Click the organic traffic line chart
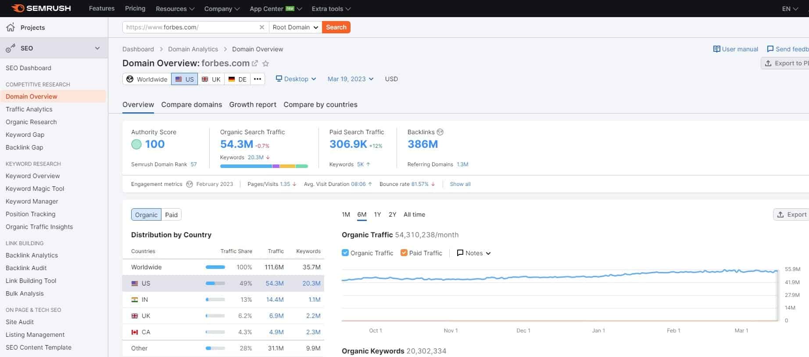The width and height of the screenshot is (809, 357). click(x=560, y=295)
